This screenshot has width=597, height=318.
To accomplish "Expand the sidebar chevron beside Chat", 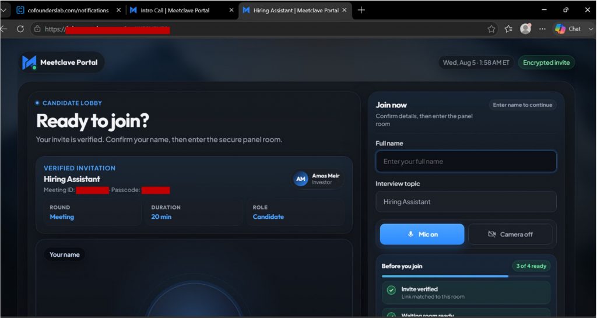I will (x=591, y=29).
